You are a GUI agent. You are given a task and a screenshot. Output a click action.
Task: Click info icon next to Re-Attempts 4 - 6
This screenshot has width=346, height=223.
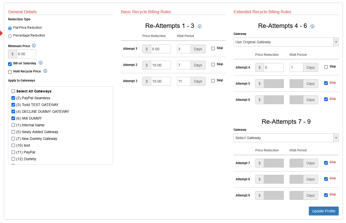click(x=312, y=26)
